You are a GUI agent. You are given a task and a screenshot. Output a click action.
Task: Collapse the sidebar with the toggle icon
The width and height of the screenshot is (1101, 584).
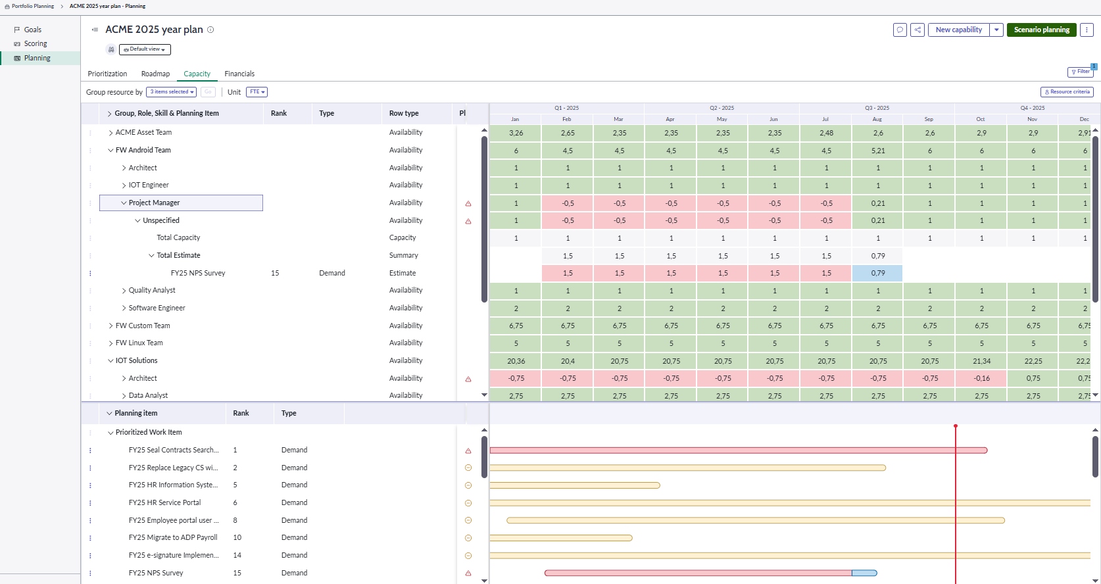tap(95, 30)
